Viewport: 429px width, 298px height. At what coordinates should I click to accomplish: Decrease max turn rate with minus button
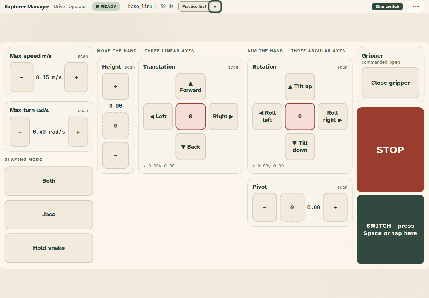click(x=20, y=131)
